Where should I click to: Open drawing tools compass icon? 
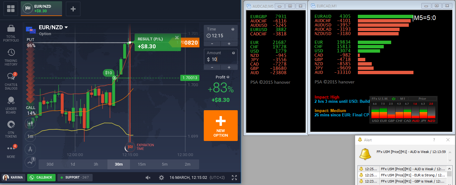[x=30, y=149]
